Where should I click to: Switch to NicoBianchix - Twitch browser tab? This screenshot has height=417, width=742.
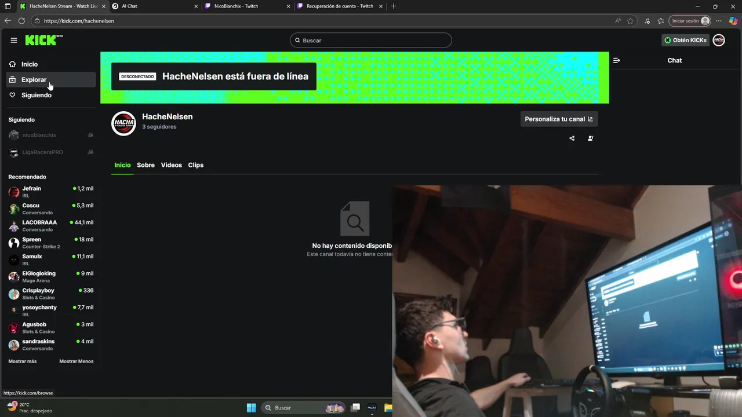pyautogui.click(x=248, y=6)
